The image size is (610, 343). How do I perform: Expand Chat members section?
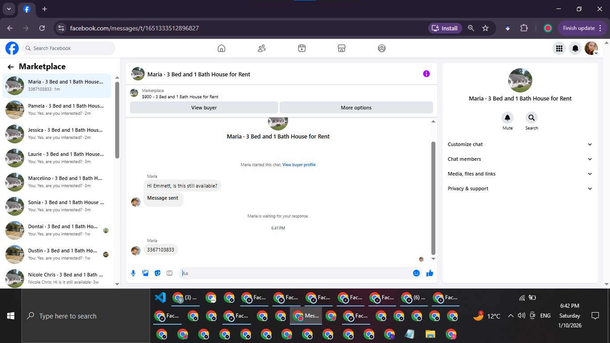(x=520, y=159)
